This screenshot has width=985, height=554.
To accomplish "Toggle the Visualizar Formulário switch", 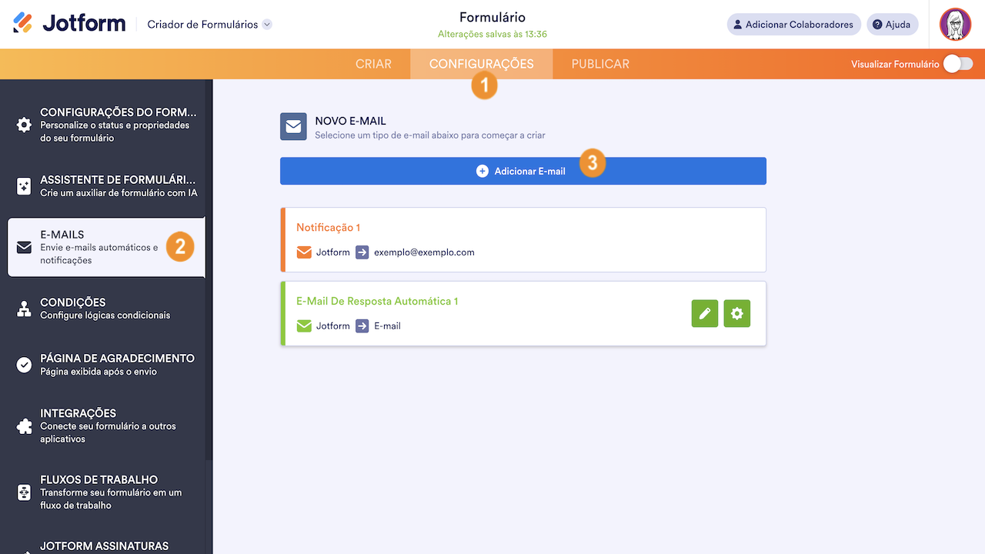I will tap(958, 64).
